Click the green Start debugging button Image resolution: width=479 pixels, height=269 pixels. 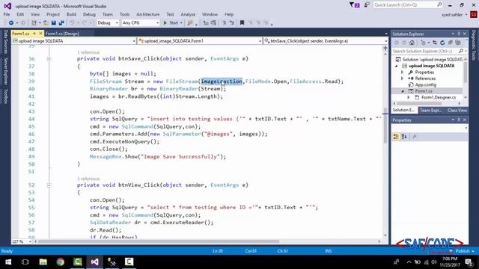(171, 23)
